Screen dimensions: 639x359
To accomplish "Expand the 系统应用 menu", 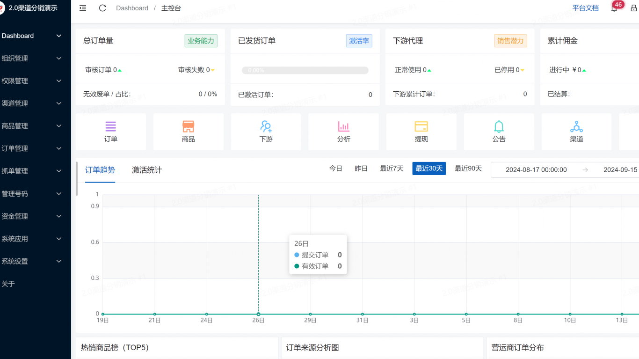I will pyautogui.click(x=36, y=239).
